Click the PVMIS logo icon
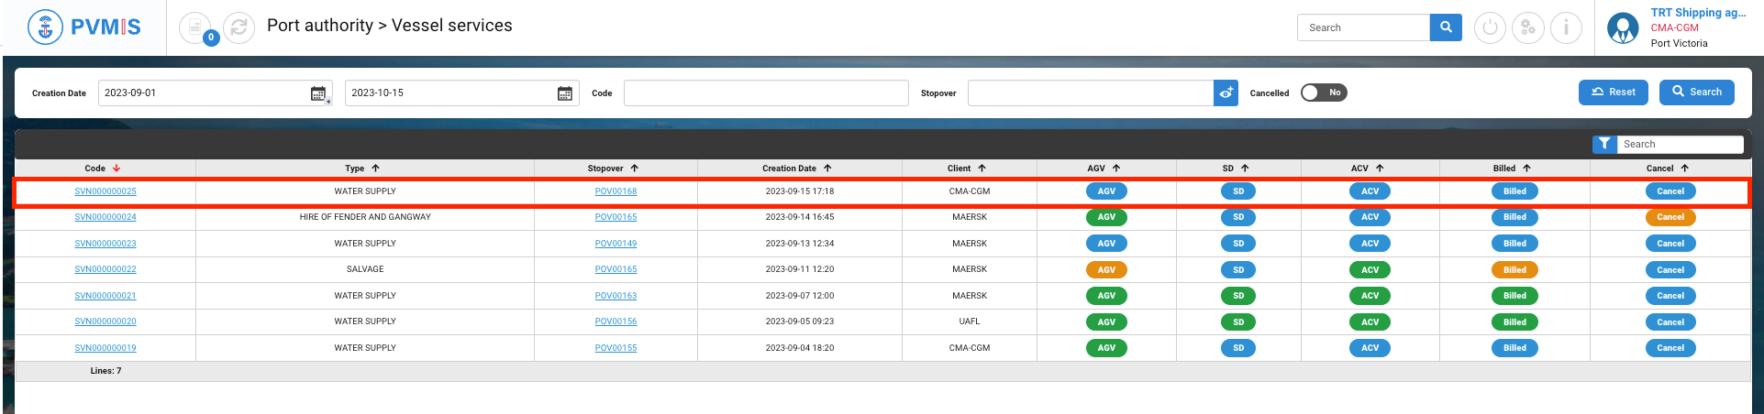This screenshot has height=414, width=1764. [x=46, y=27]
